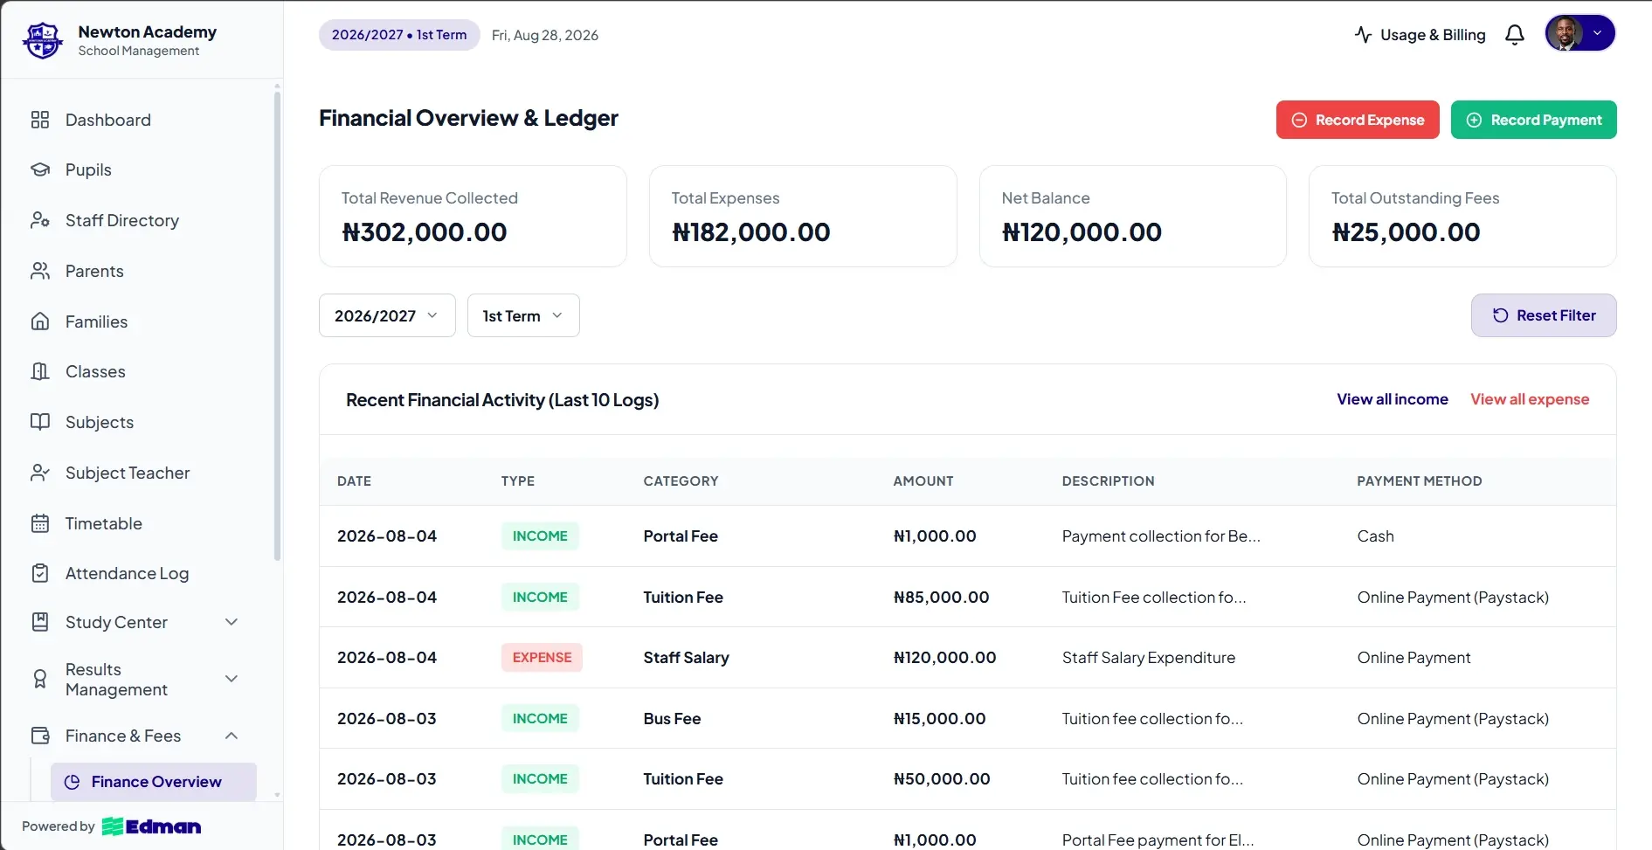Viewport: 1652px width, 850px height.
Task: Open the 2026/2027 session dropdown
Action: tap(387, 315)
